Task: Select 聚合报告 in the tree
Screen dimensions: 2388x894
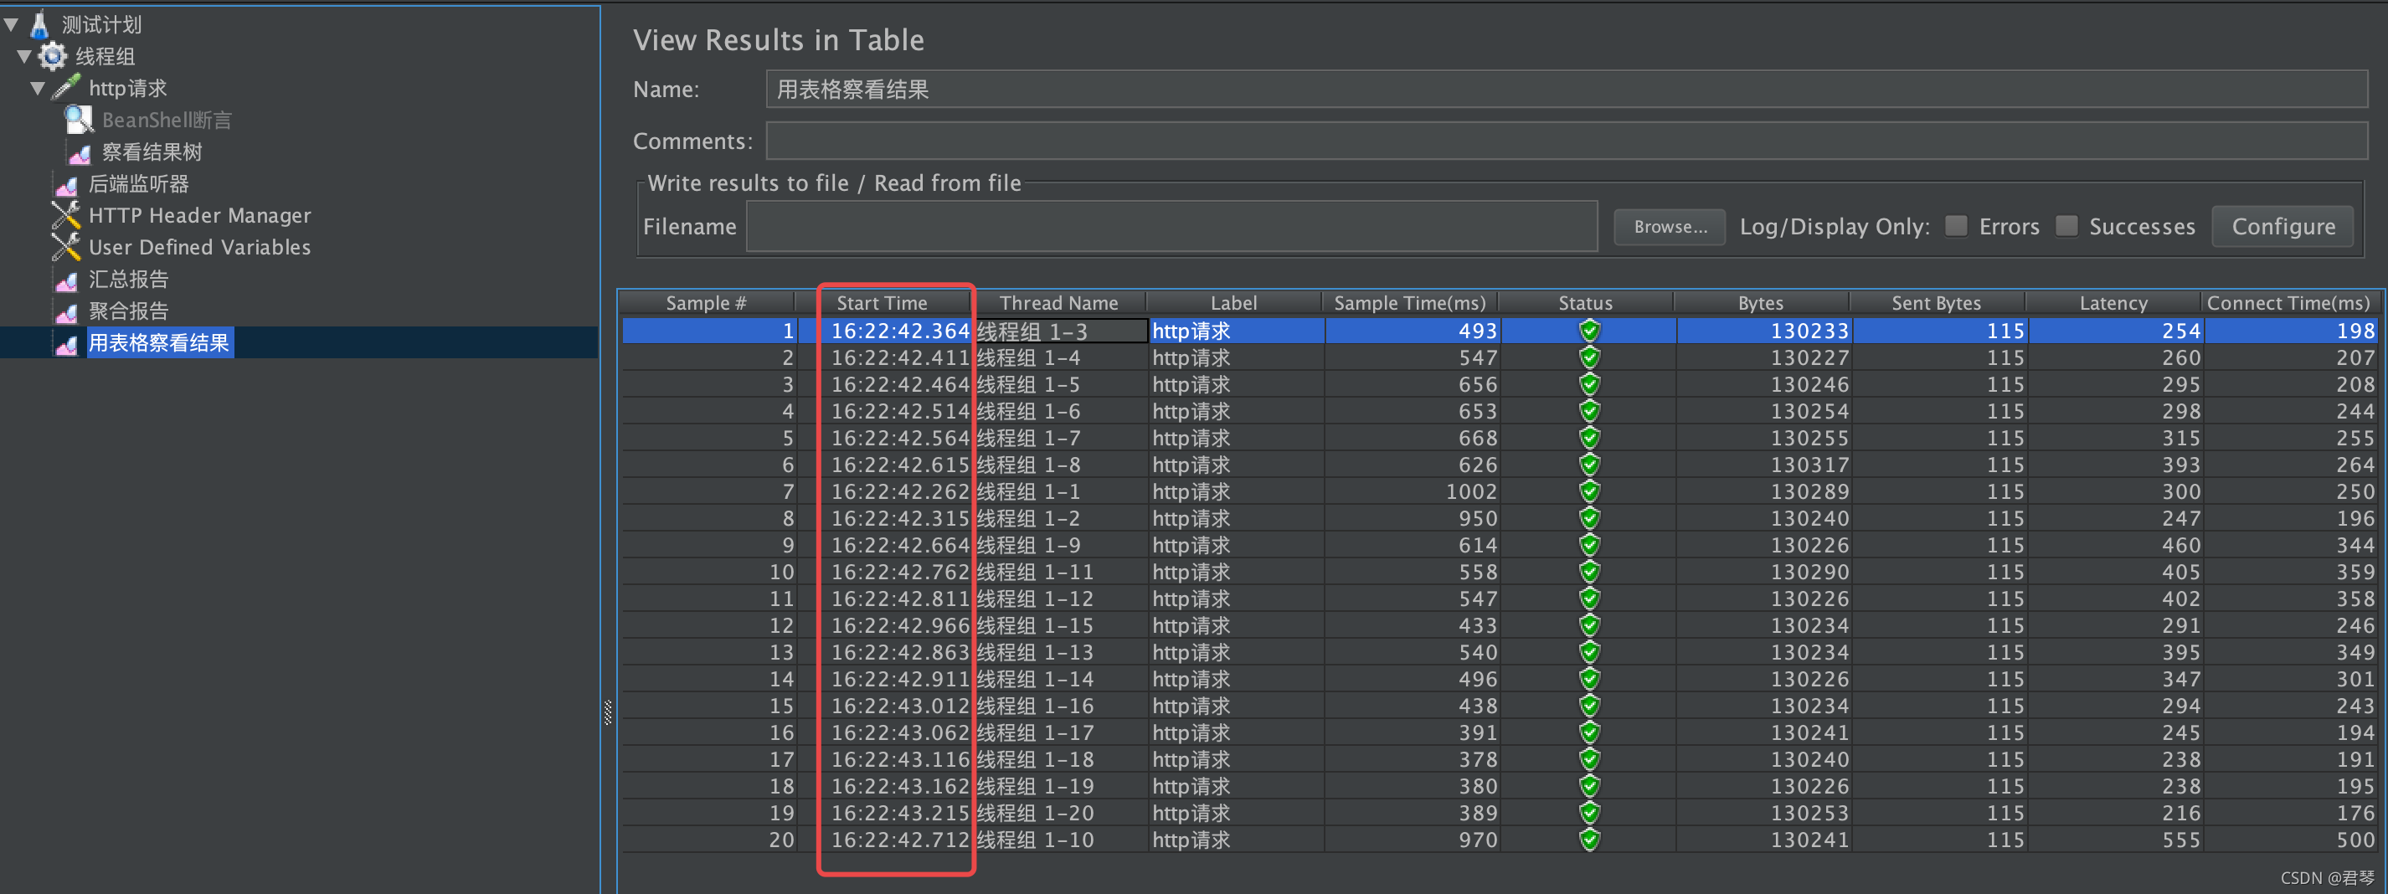Action: click(x=128, y=311)
